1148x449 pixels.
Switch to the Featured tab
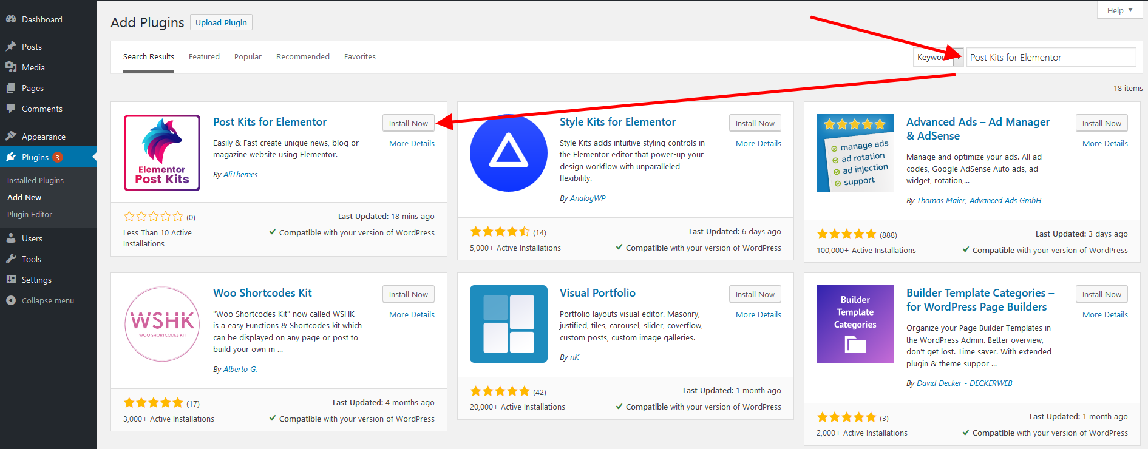(204, 56)
